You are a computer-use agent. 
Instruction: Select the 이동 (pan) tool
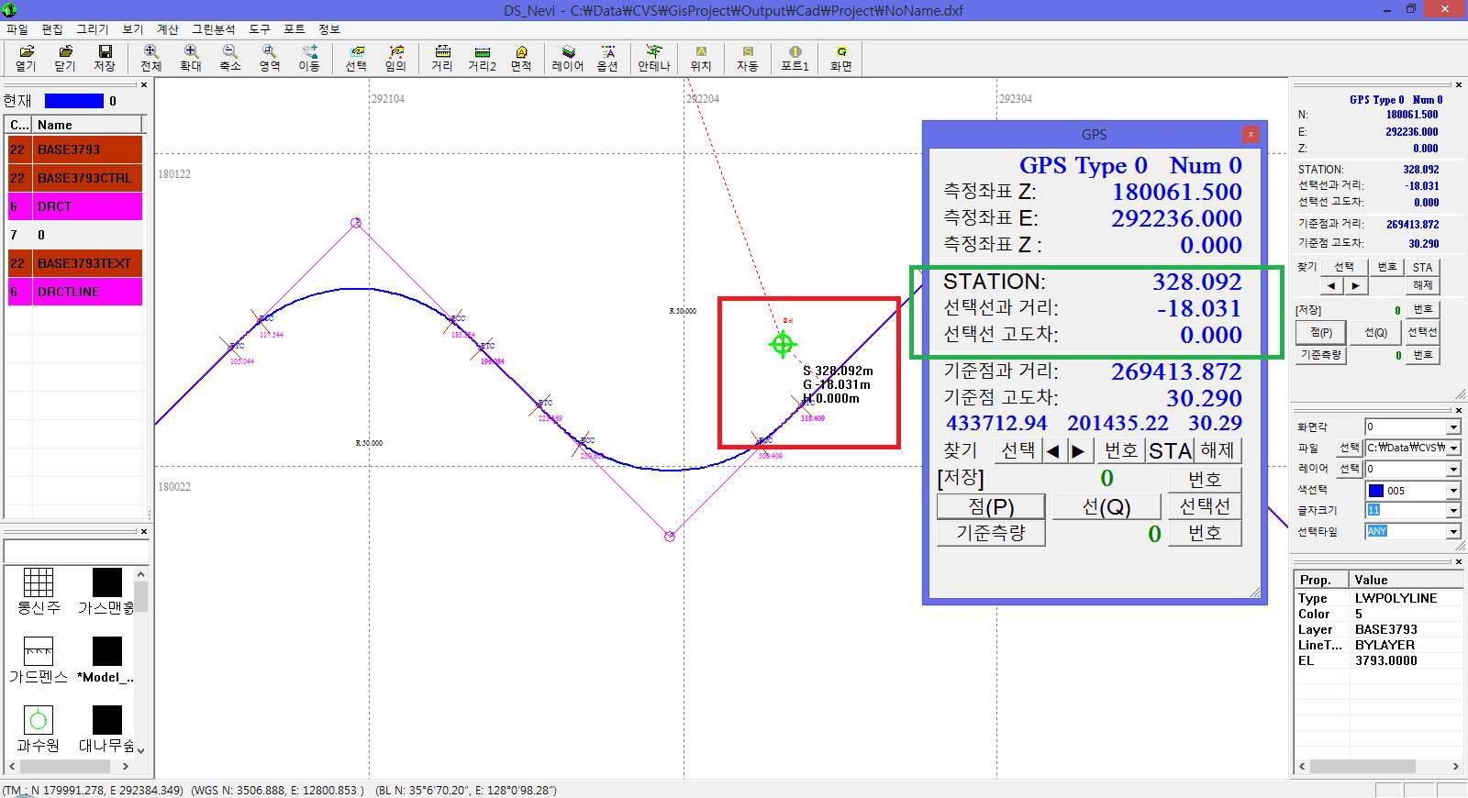(309, 58)
